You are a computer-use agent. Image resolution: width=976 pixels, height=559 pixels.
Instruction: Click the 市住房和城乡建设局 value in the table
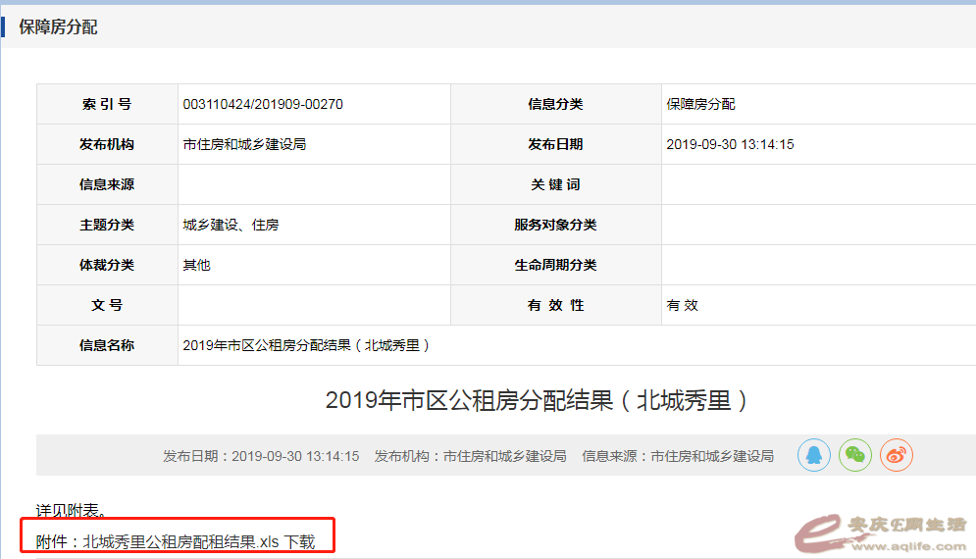(x=244, y=144)
